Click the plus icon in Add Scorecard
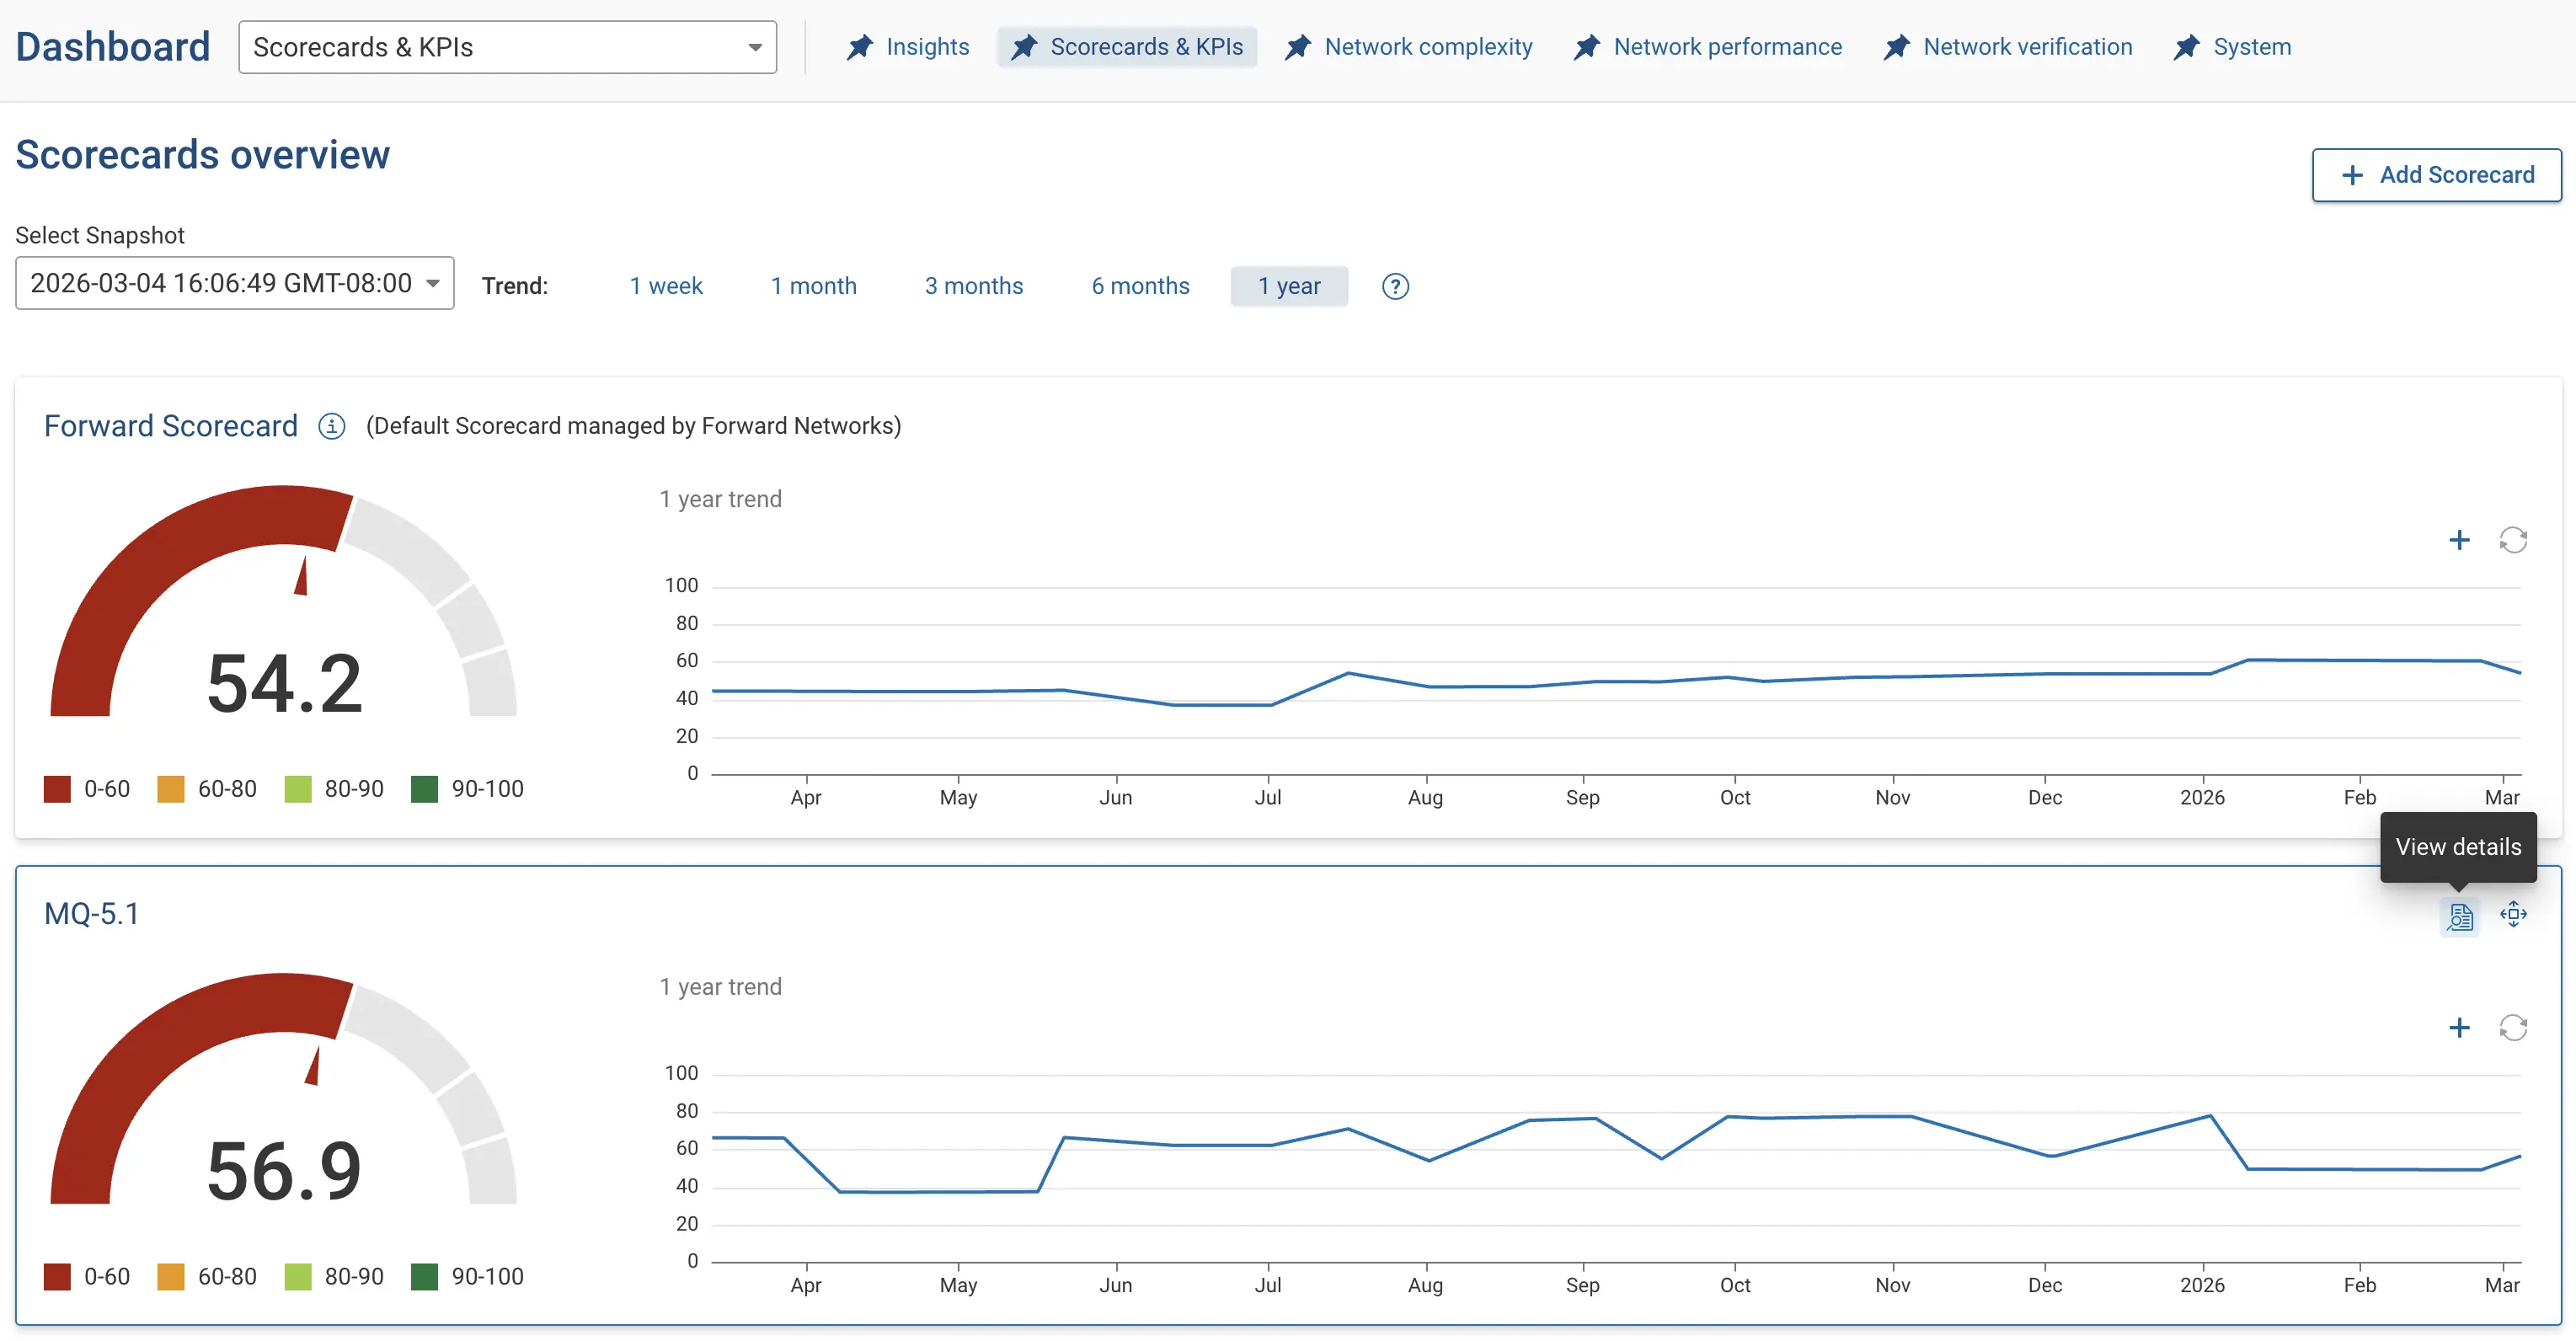The image size is (2576, 1341). [x=2352, y=175]
